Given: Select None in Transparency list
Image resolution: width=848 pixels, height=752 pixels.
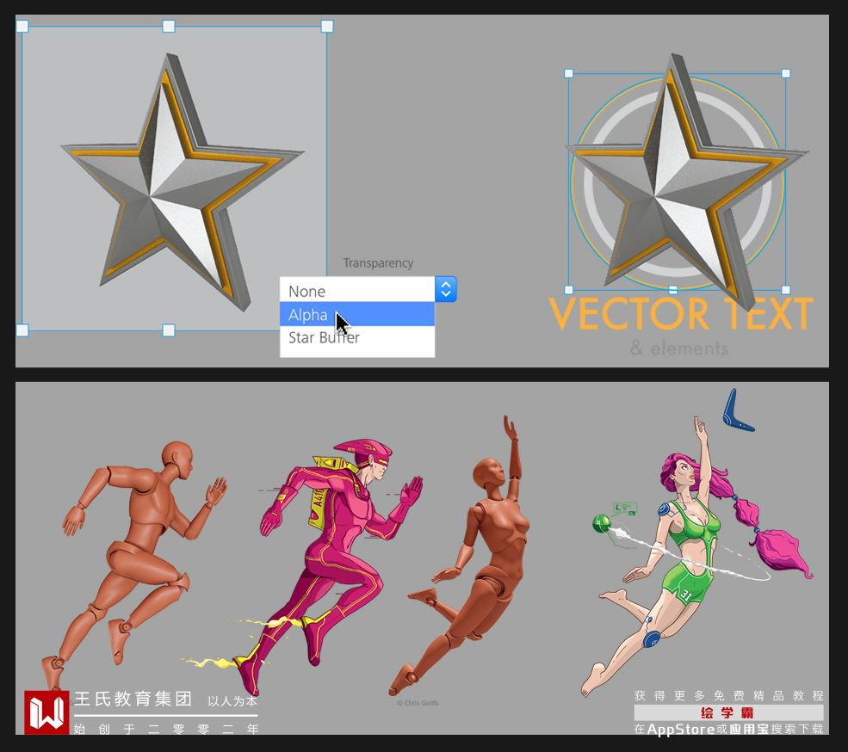Looking at the screenshot, I should tap(357, 291).
